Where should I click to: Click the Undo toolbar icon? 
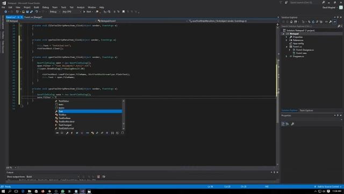[x=37, y=12]
